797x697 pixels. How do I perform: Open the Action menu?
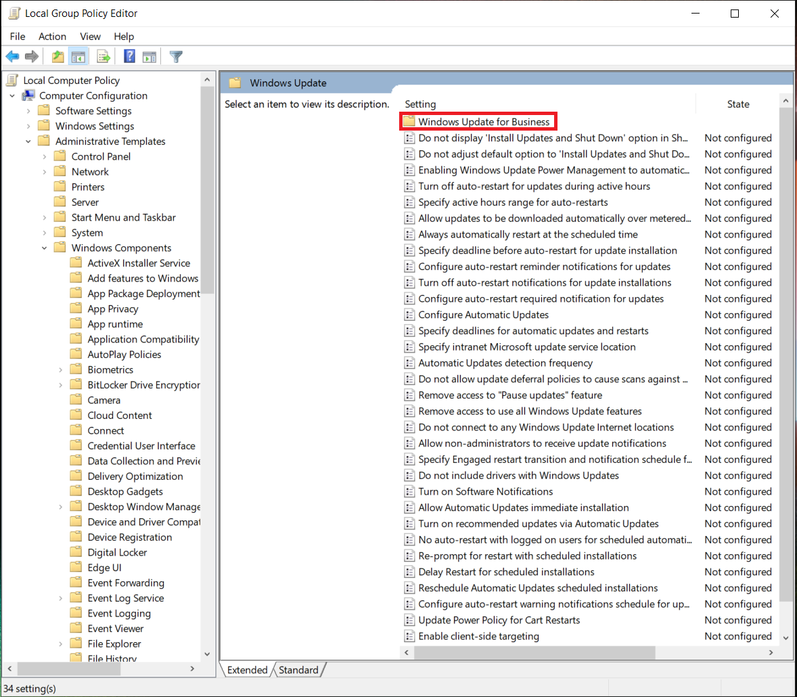coord(52,36)
